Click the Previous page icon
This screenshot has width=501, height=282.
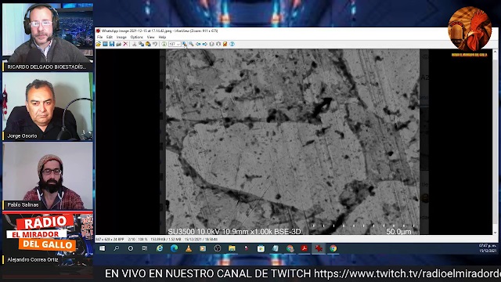click(211, 44)
